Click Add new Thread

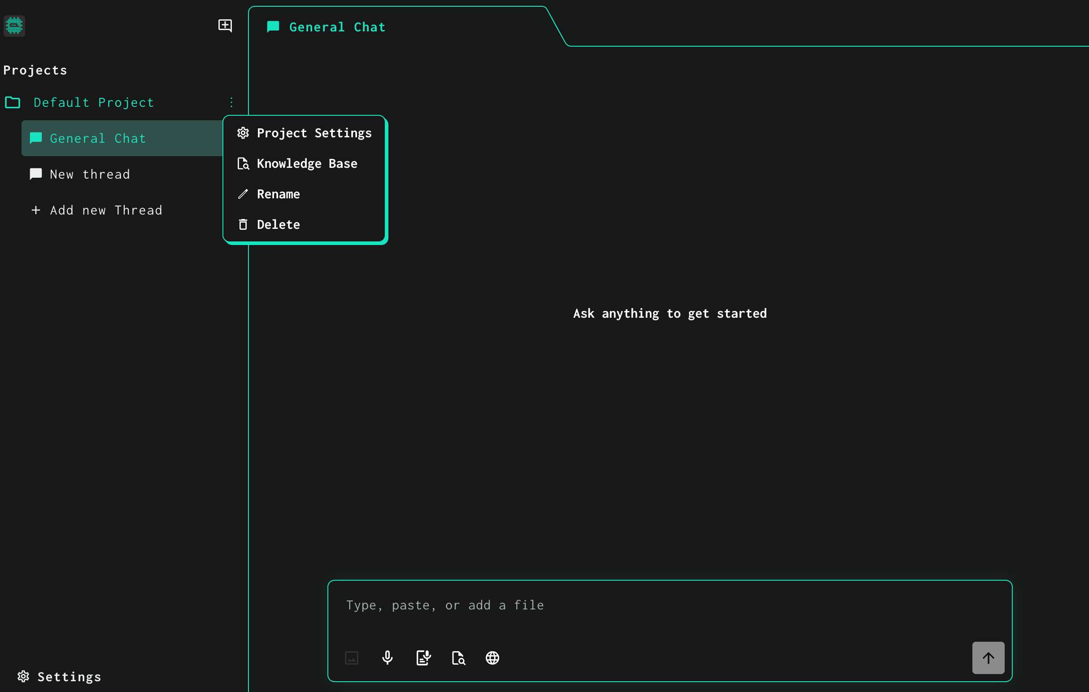(x=97, y=210)
